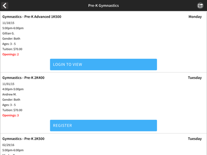Tap the Pre-K Gymnastics page title
The width and height of the screenshot is (207, 155).
pyautogui.click(x=103, y=6)
